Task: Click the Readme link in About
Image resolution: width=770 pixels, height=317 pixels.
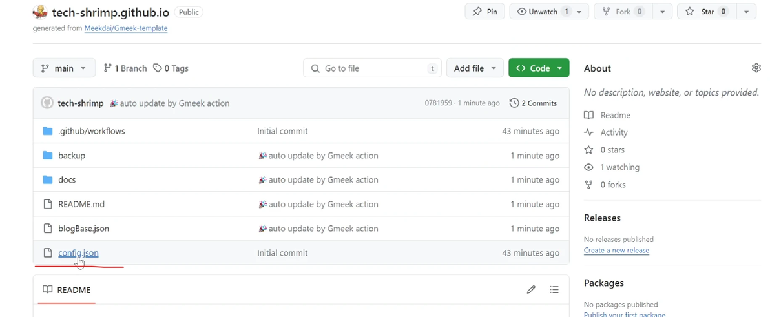Action: pyautogui.click(x=616, y=116)
